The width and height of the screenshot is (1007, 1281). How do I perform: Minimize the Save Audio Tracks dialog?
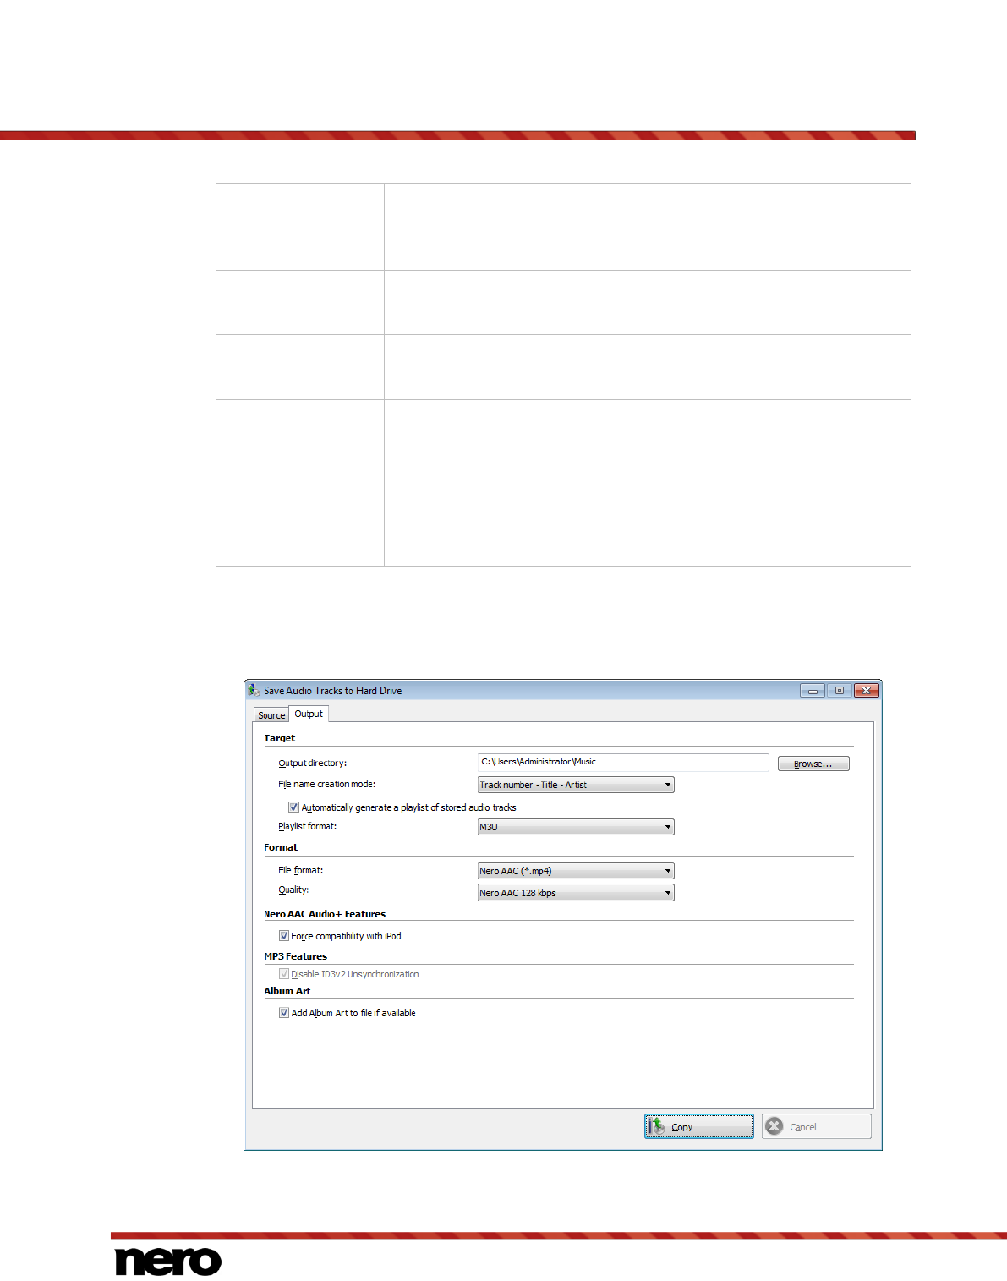(x=813, y=691)
